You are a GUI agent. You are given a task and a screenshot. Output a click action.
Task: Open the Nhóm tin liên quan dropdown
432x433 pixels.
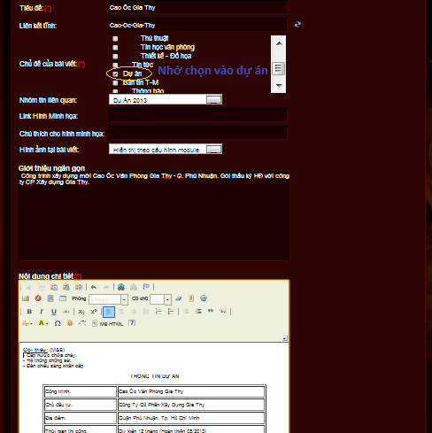click(213, 100)
